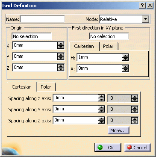
Task: Increase Origin X value with up arrow
Action: (x=61, y=44)
